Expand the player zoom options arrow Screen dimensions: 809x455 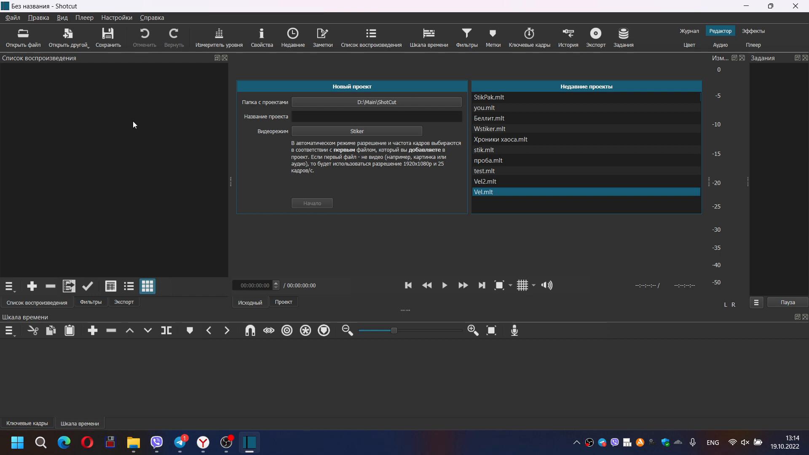[510, 286]
